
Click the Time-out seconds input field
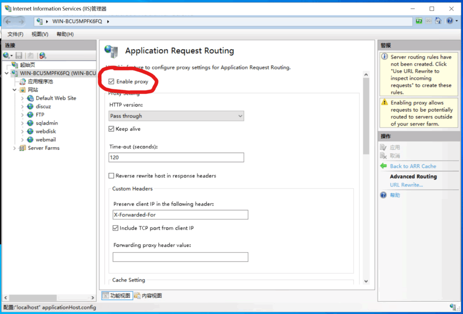(x=176, y=157)
